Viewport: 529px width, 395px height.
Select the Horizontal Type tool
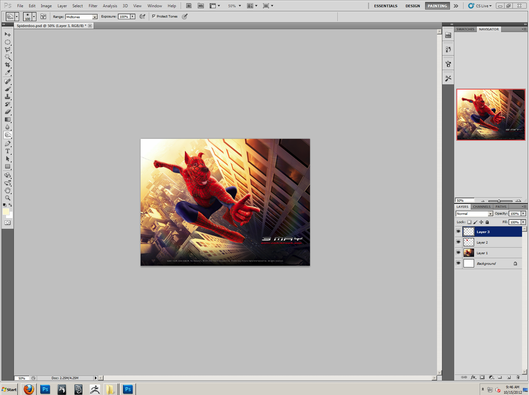pos(8,151)
